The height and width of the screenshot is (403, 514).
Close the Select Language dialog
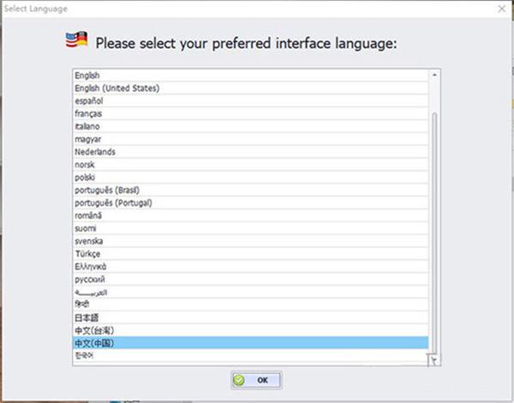pos(501,9)
